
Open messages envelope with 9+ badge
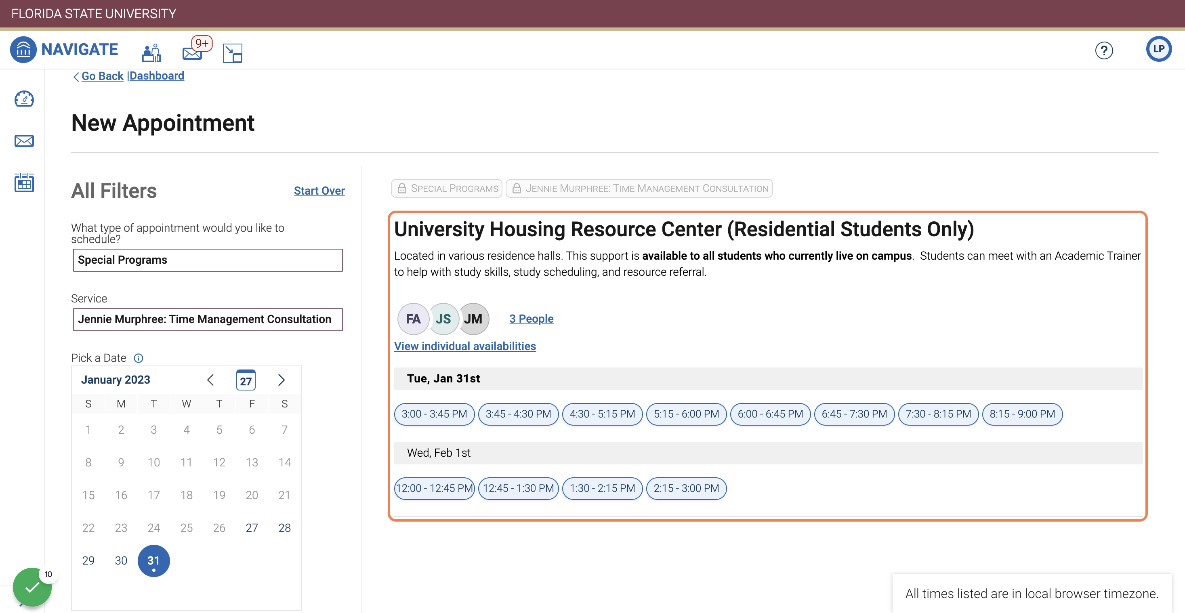[x=197, y=49]
